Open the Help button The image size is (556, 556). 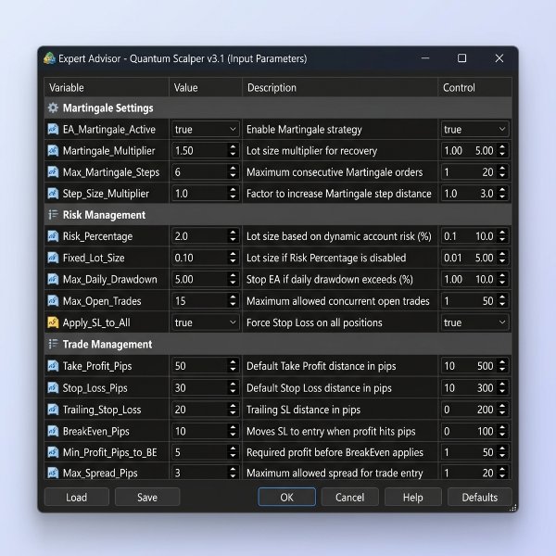pyautogui.click(x=413, y=497)
